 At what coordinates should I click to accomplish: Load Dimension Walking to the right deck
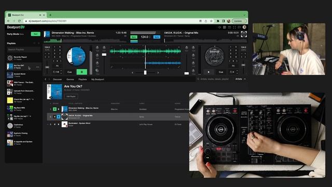click(59, 109)
